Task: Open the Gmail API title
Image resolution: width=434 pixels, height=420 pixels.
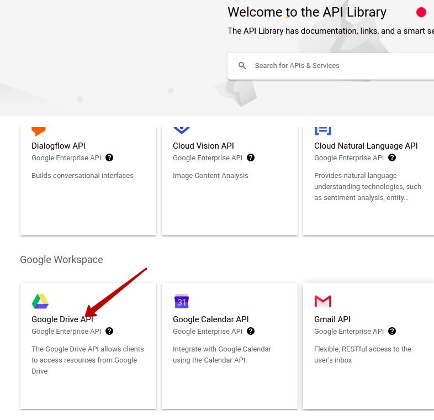Action: 332,319
